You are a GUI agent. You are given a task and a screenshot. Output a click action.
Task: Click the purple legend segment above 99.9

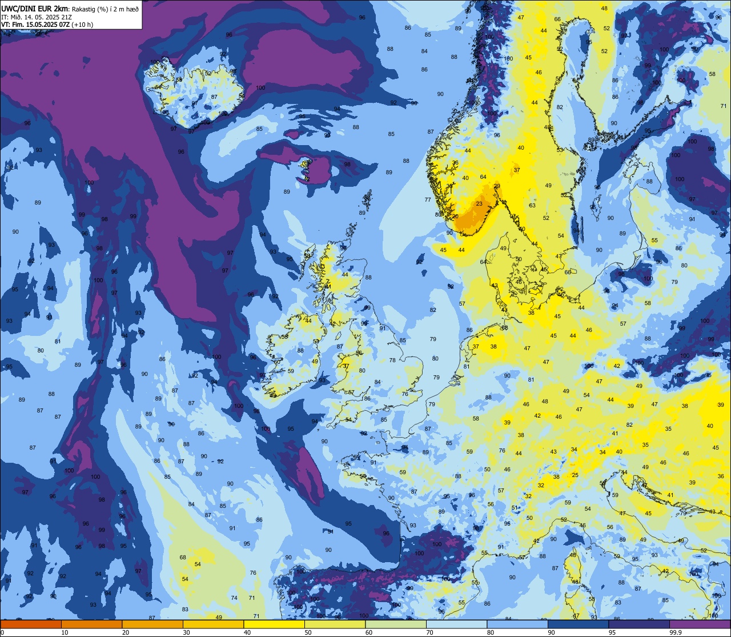pos(700,624)
